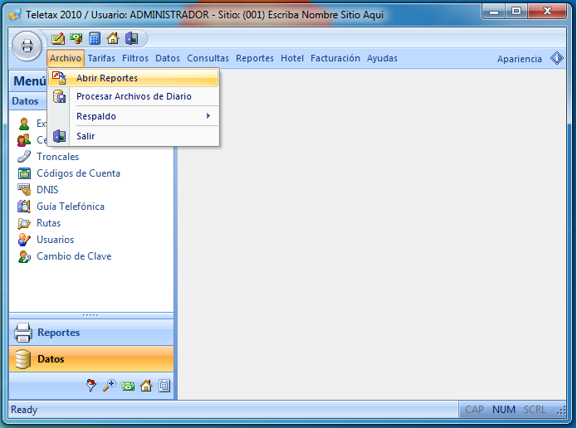The image size is (577, 428).
Task: Choose Salir from the Archivo menu
Action: pyautogui.click(x=133, y=136)
